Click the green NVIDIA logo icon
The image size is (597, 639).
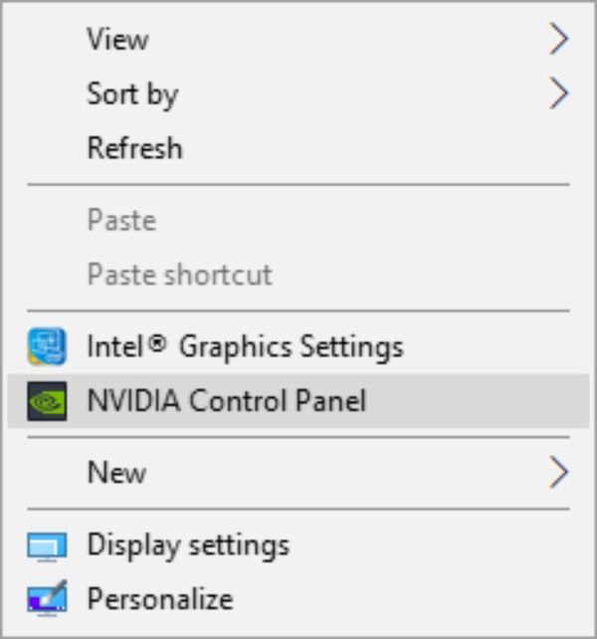[47, 400]
